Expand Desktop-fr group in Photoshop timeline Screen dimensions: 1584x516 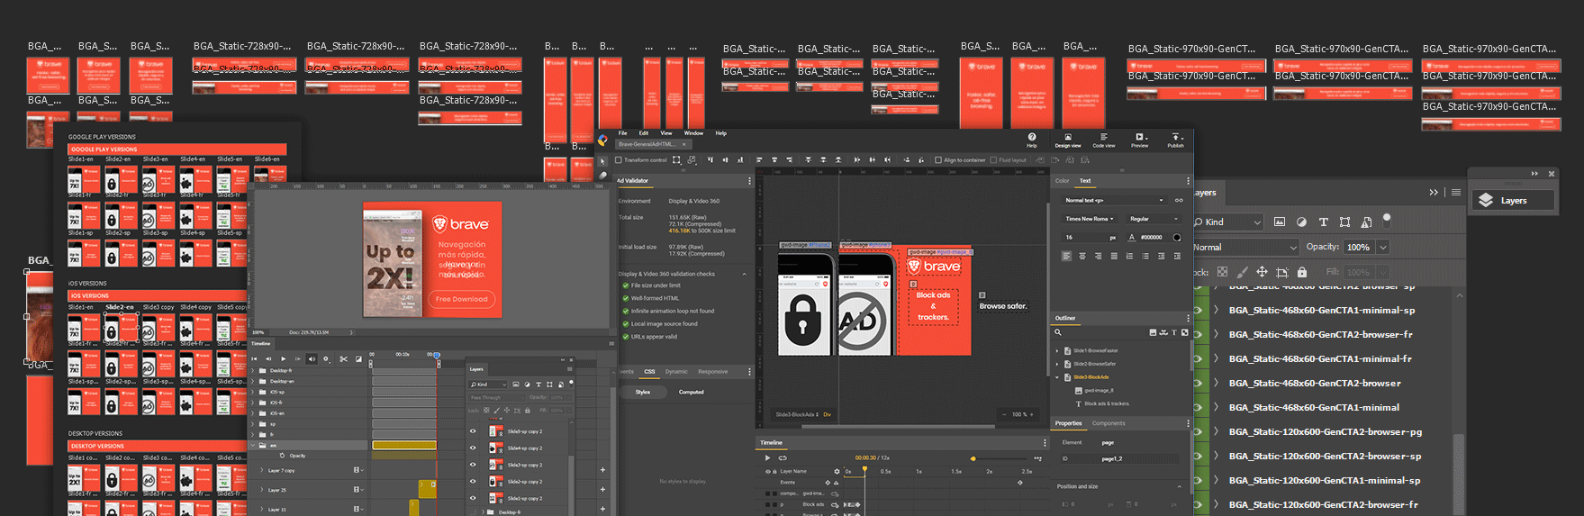(x=251, y=370)
